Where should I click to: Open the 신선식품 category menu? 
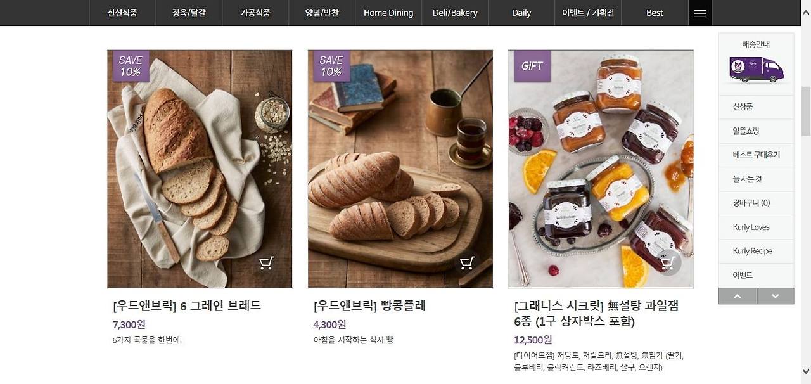pyautogui.click(x=122, y=13)
